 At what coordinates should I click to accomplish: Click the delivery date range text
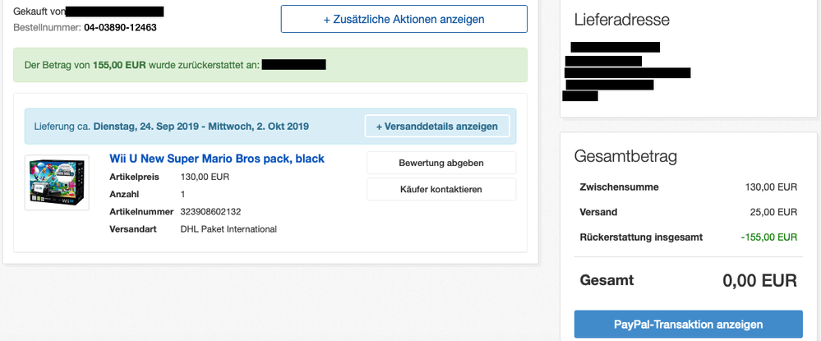coord(201,127)
